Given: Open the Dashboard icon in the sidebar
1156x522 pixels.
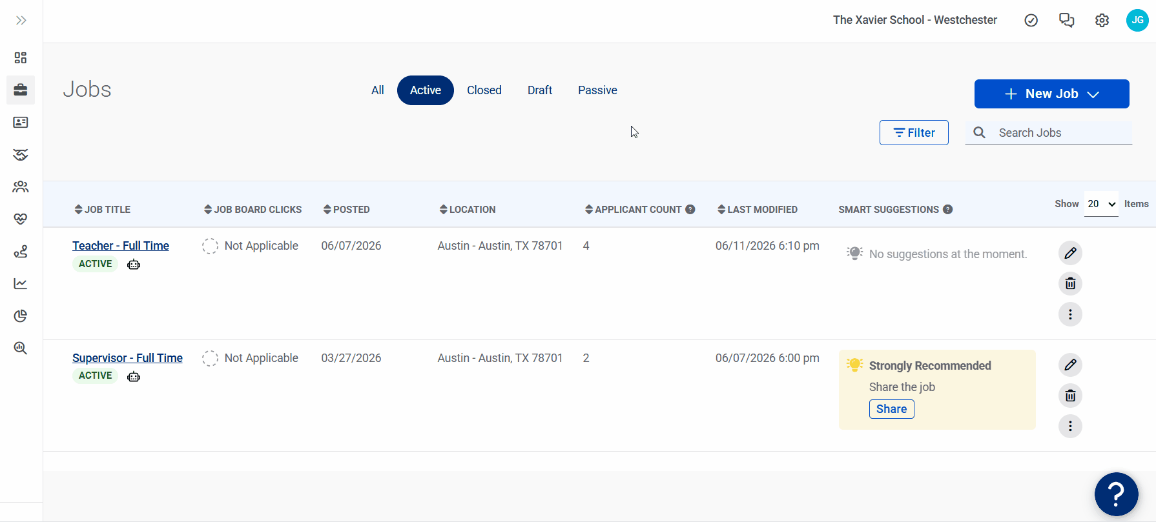Looking at the screenshot, I should click(21, 58).
